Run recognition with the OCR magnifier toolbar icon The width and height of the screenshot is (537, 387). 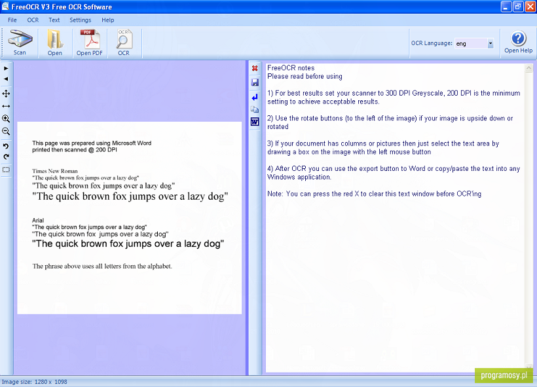[x=124, y=43]
